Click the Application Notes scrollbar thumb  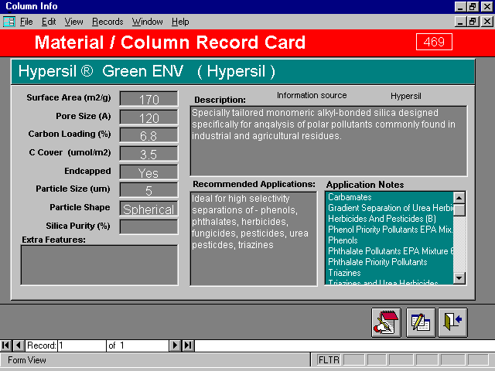click(x=459, y=209)
